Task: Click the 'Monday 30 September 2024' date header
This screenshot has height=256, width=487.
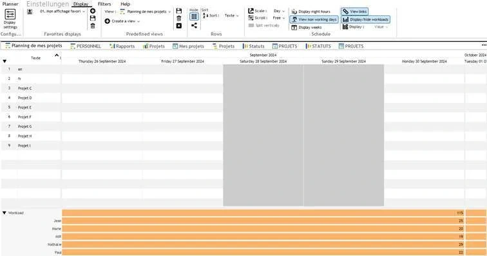Action: coord(425,62)
